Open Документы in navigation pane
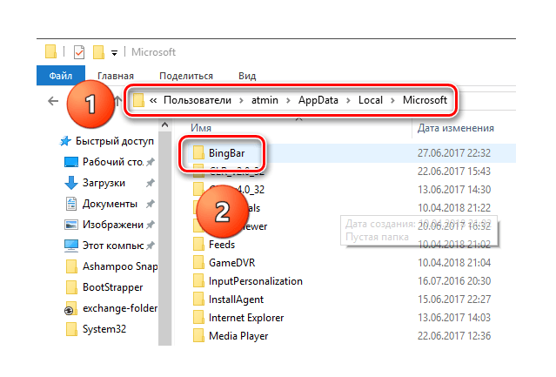The height and width of the screenshot is (377, 556). [110, 204]
